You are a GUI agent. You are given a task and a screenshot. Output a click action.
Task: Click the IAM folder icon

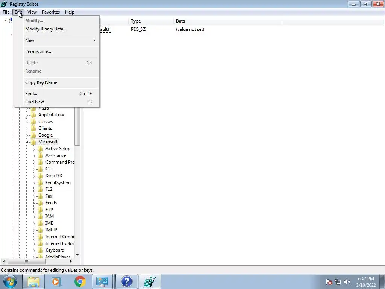[x=40, y=216]
